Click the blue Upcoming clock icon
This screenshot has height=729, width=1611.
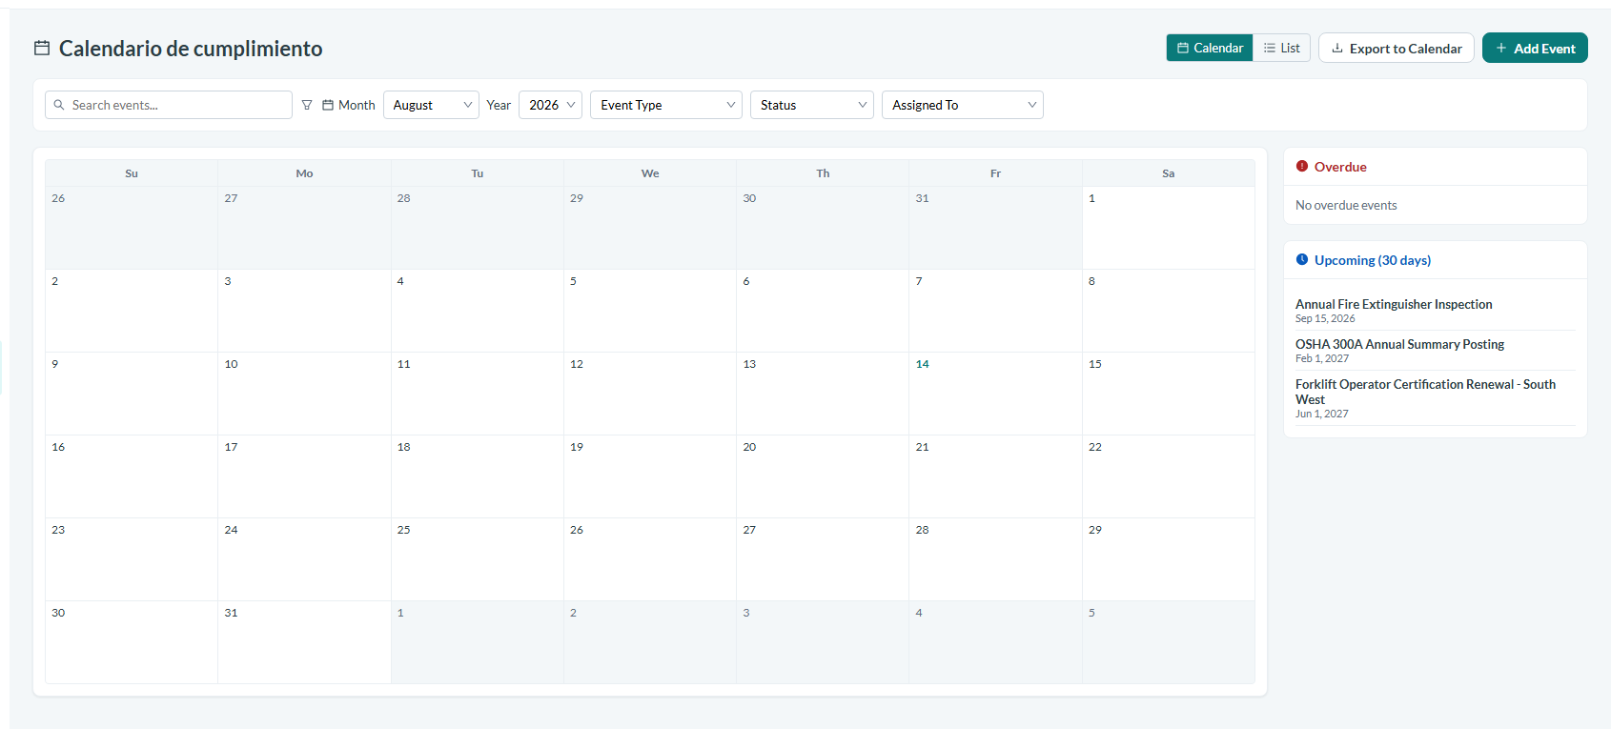tap(1302, 259)
